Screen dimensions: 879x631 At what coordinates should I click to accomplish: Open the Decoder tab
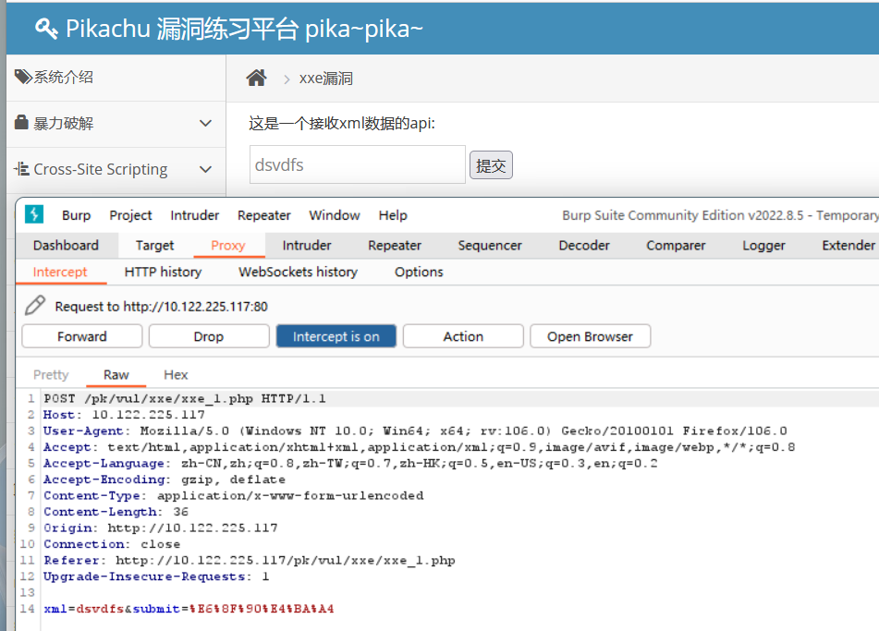click(x=583, y=246)
